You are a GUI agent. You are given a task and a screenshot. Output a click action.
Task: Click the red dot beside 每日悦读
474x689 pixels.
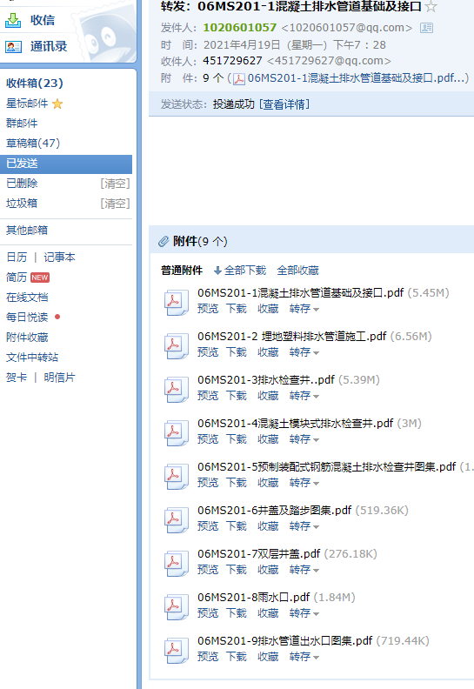pos(57,317)
